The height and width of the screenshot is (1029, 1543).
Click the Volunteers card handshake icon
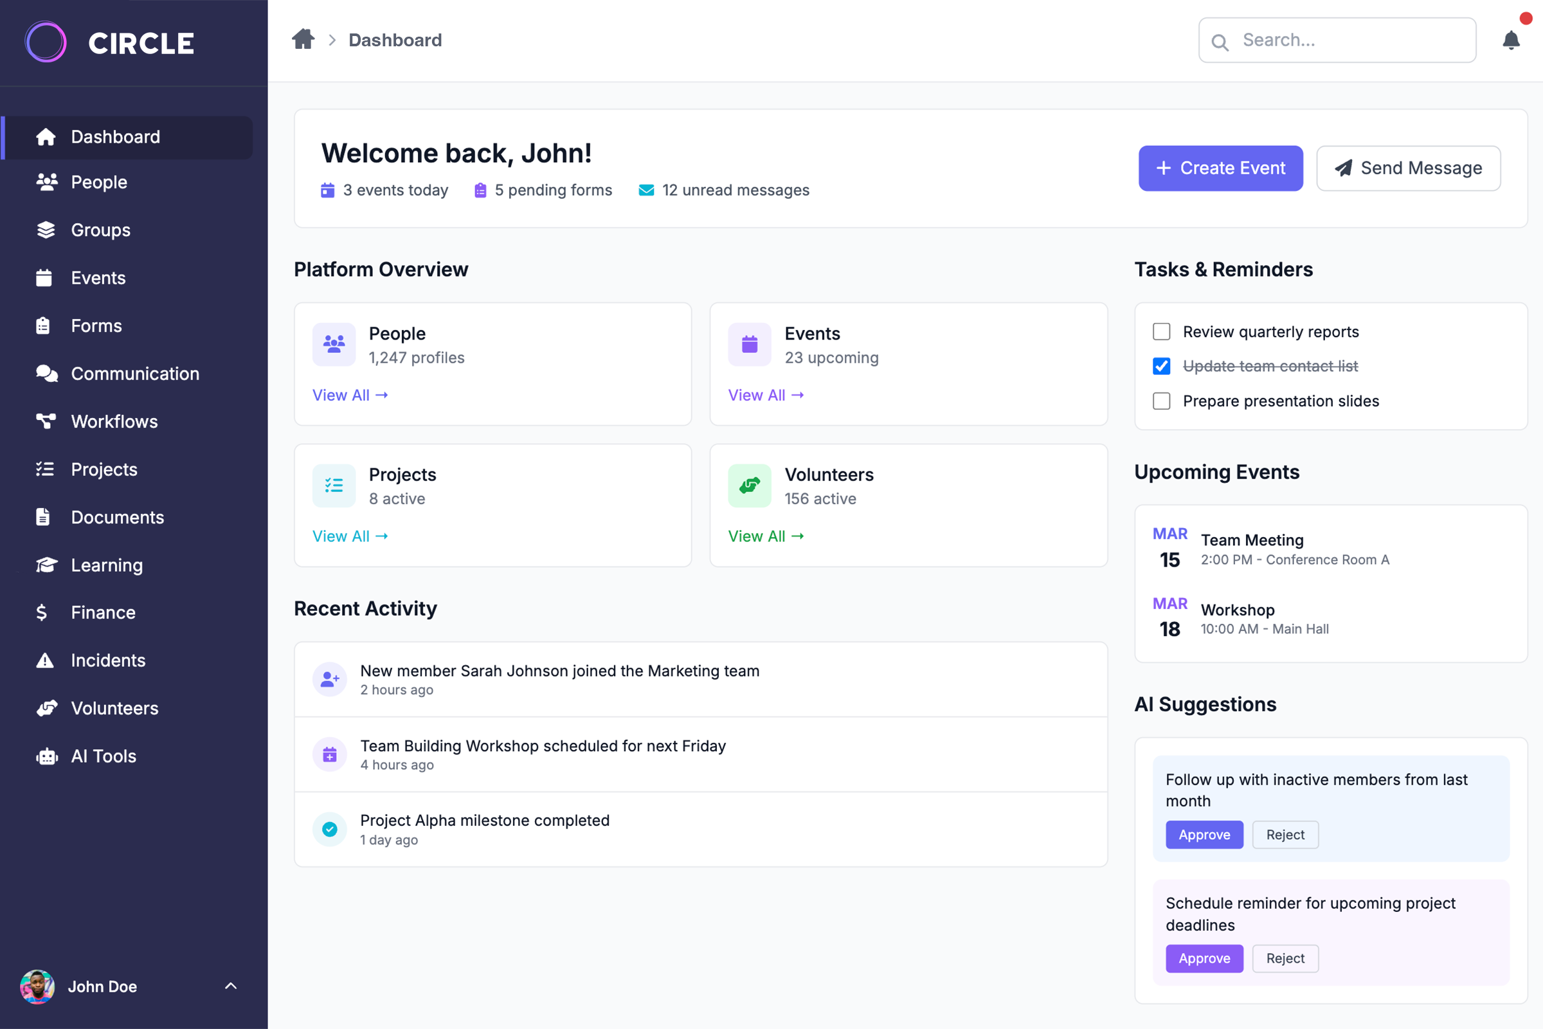pyautogui.click(x=749, y=486)
